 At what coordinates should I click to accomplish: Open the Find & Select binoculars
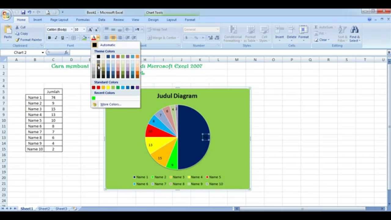[354, 34]
